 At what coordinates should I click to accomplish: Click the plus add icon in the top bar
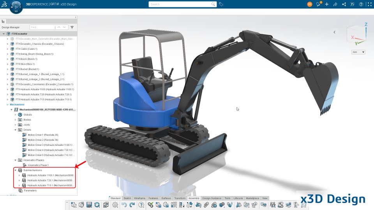(326, 4)
